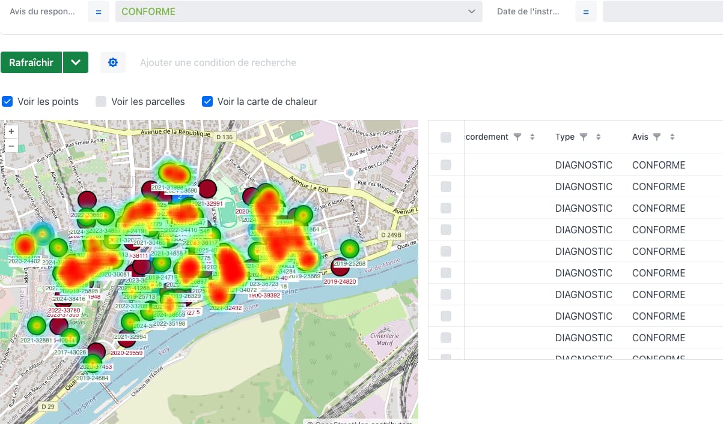Expand the dropdown arrow next to Rafraîchir
The width and height of the screenshot is (723, 424).
click(x=76, y=62)
